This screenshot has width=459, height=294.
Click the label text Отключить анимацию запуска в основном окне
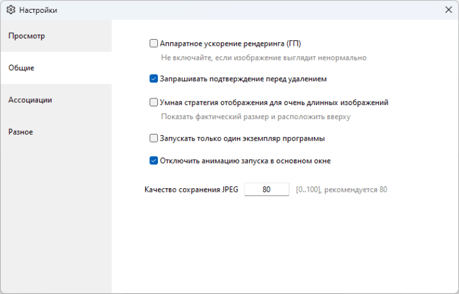245,161
